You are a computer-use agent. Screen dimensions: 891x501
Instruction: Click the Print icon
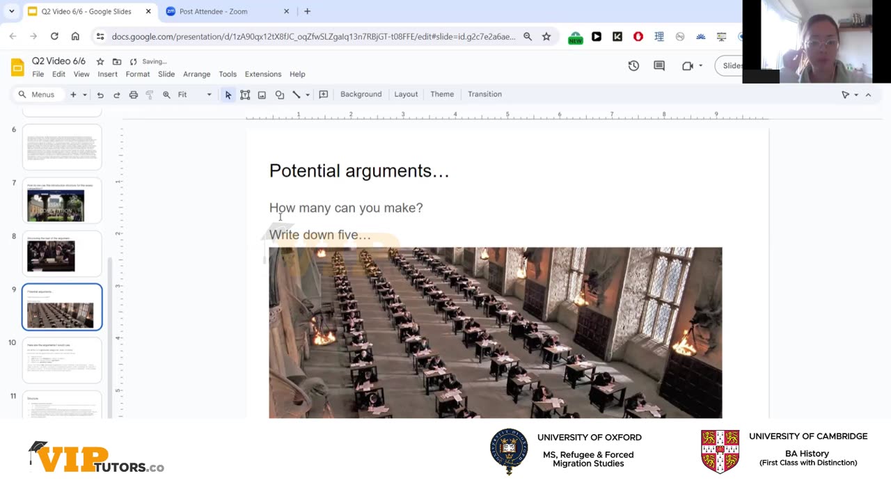tap(133, 95)
